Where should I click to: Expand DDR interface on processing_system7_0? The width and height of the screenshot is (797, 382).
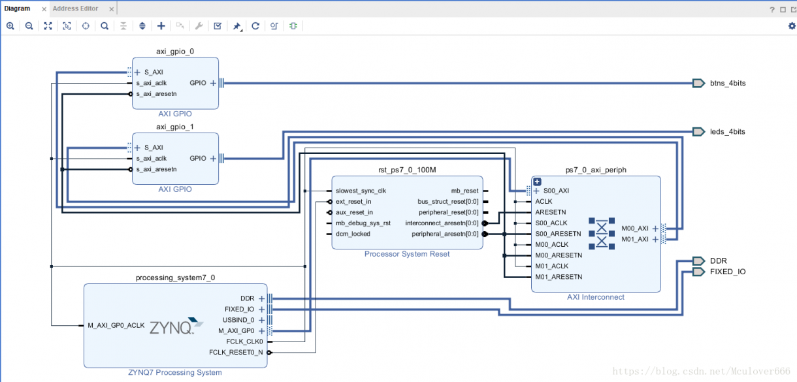tap(261, 298)
